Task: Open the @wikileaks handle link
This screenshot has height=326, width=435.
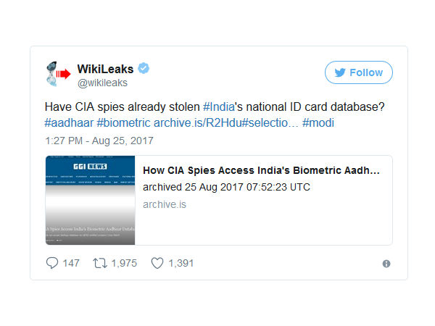Action: (x=102, y=83)
